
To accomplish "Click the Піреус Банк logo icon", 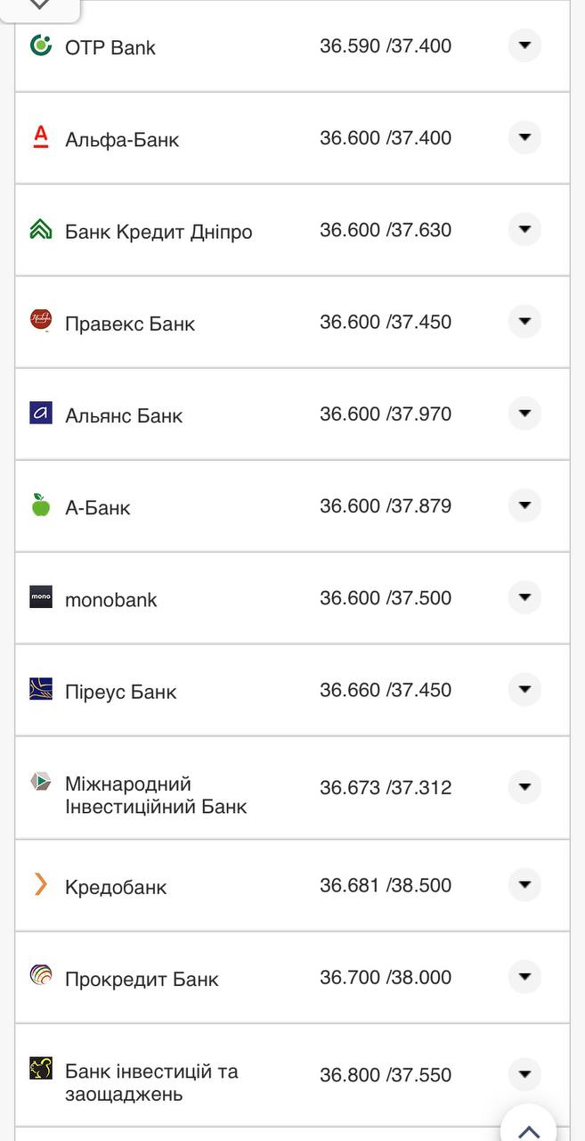I will click(x=41, y=689).
